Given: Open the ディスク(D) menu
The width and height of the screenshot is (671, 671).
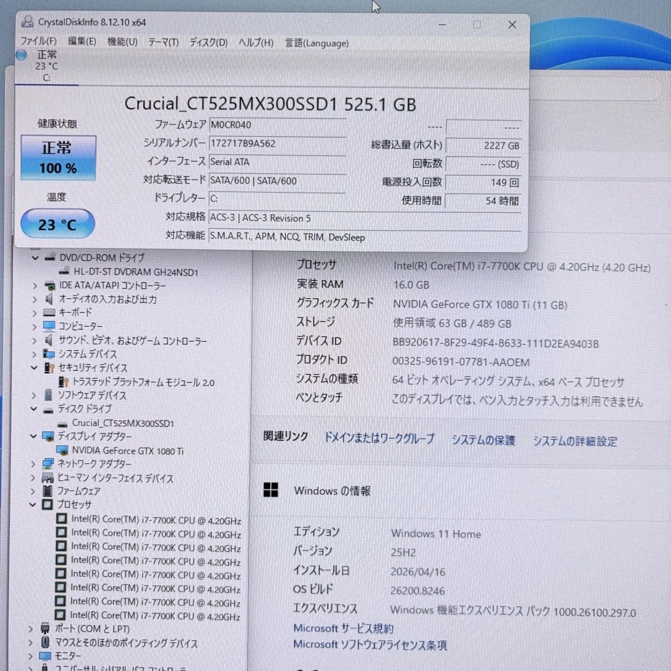Looking at the screenshot, I should pos(208,43).
